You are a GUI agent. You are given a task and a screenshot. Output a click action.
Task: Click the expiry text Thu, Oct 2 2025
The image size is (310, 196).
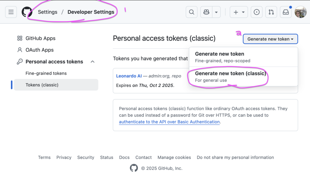(156, 85)
